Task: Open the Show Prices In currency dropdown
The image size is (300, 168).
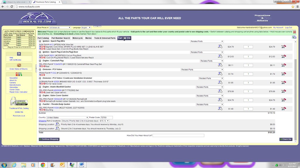Action: [x=60, y=28]
